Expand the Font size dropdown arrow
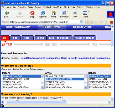 pyautogui.click(x=88, y=12)
